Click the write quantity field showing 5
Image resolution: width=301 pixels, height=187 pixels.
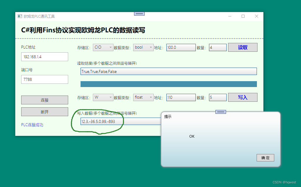(x=218, y=97)
